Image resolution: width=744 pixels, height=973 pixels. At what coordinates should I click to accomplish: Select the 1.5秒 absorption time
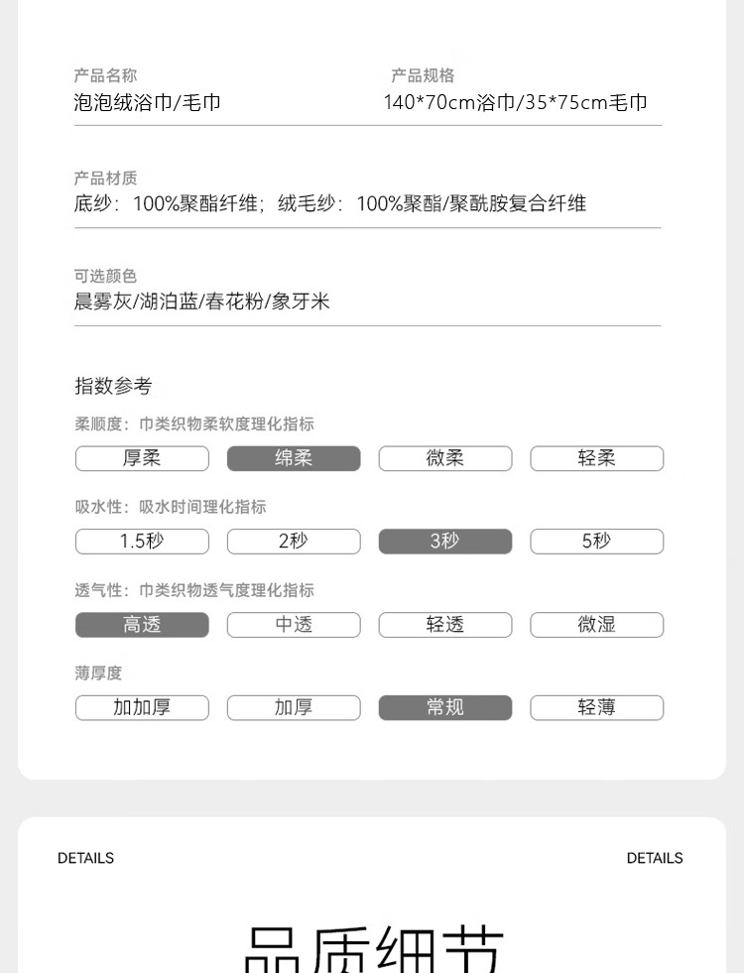click(142, 542)
